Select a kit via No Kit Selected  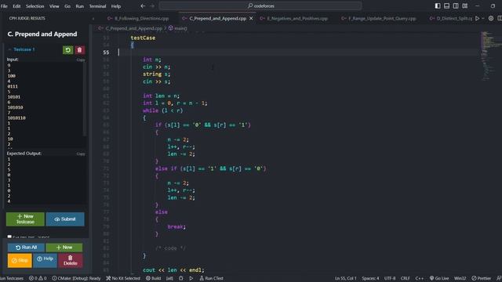[x=123, y=278]
